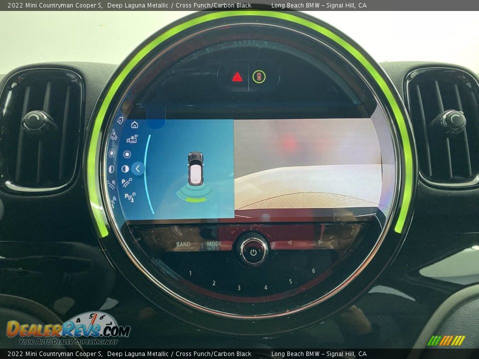The image size is (479, 359).
Task: Select radio preset 2
Action: [x=214, y=283]
